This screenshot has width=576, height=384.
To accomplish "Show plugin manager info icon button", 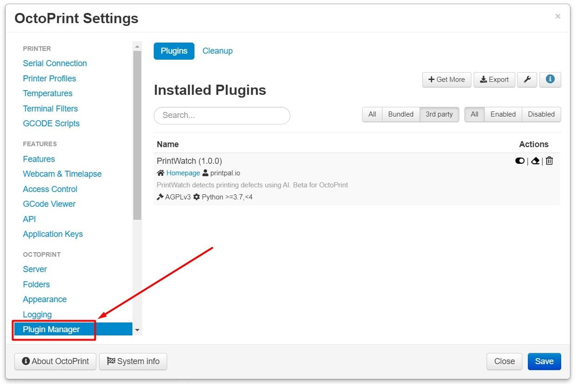I will click(x=550, y=80).
